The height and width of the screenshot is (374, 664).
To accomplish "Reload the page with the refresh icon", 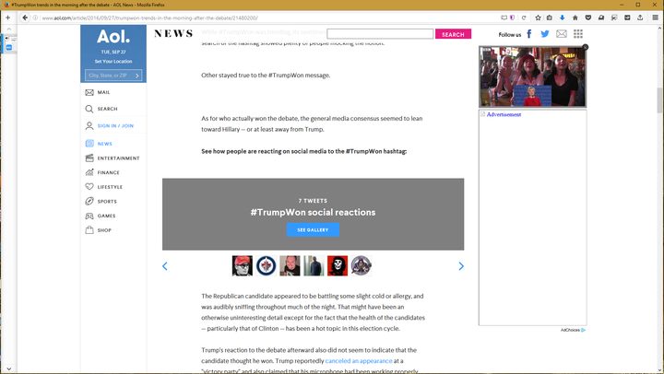I will (524, 18).
